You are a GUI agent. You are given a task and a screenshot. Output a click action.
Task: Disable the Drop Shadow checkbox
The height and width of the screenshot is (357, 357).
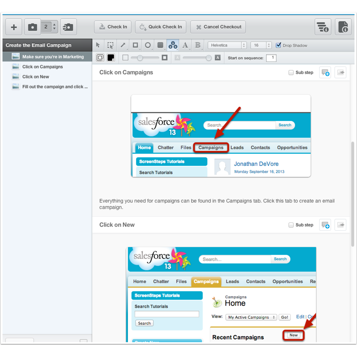click(x=278, y=45)
